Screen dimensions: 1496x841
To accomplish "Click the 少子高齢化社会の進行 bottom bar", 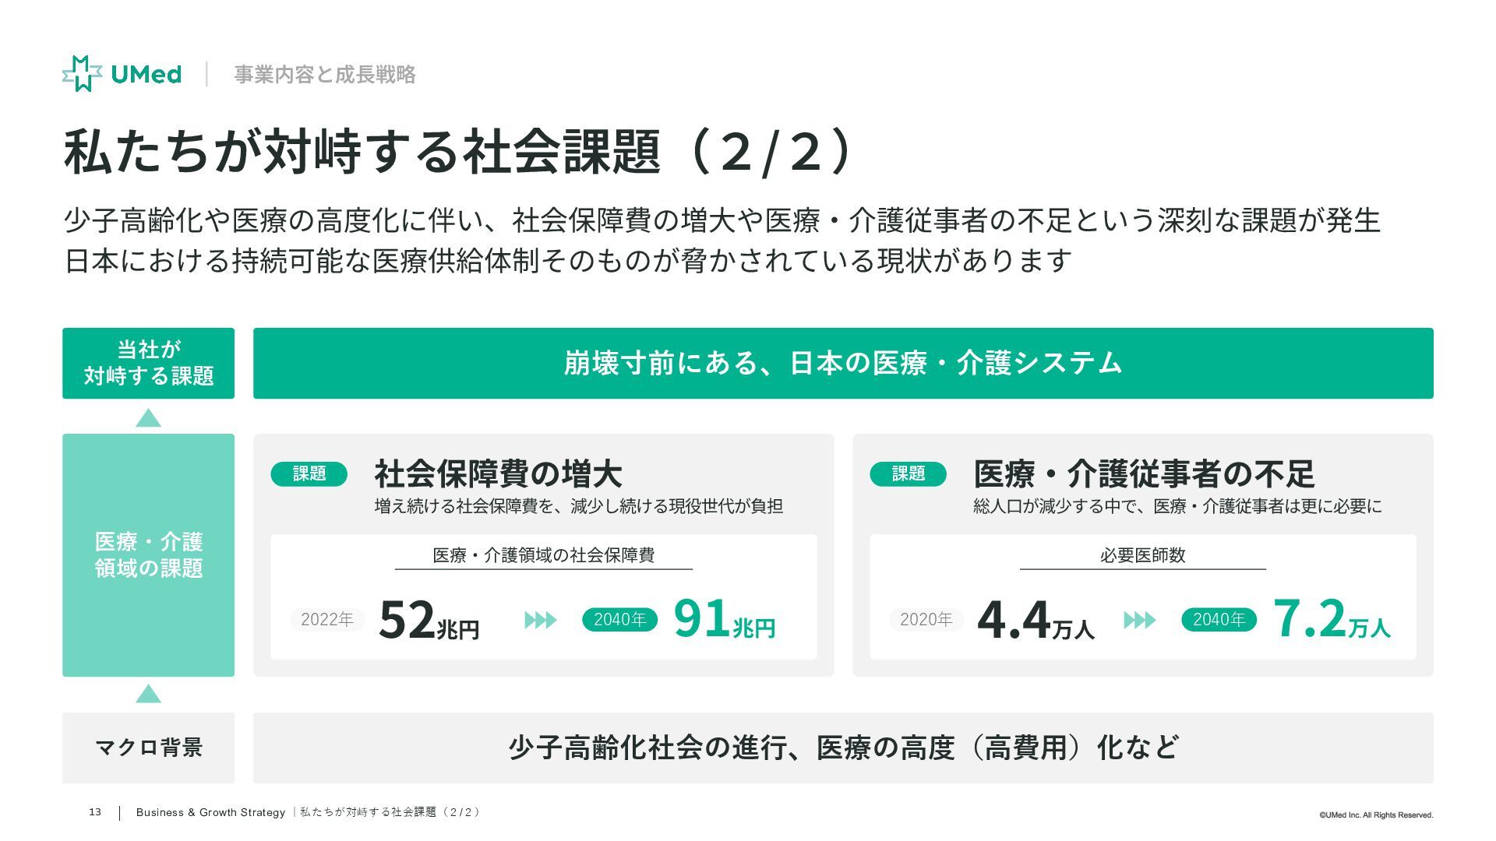I will coord(843,748).
